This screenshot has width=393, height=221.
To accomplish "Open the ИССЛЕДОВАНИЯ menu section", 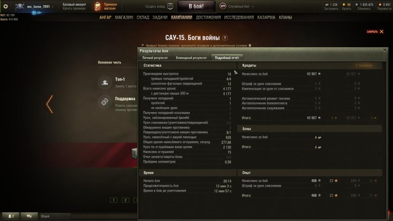I will tap(239, 17).
